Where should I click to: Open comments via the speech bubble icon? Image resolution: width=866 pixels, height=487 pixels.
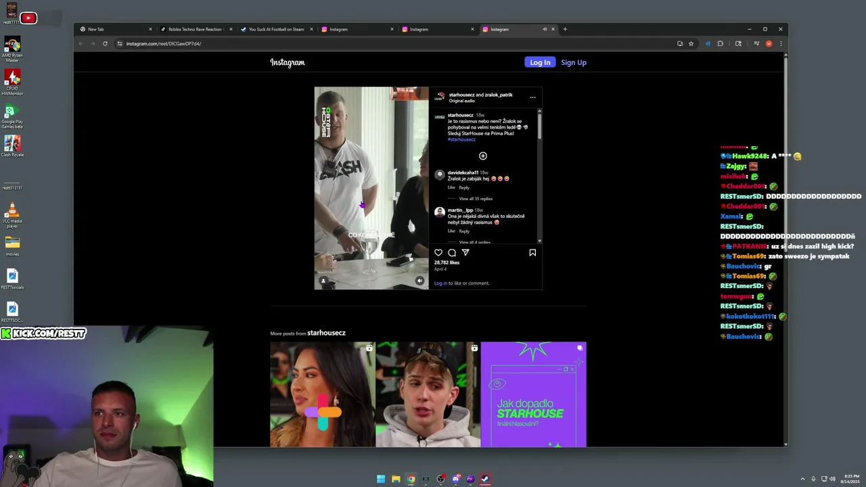coord(452,253)
